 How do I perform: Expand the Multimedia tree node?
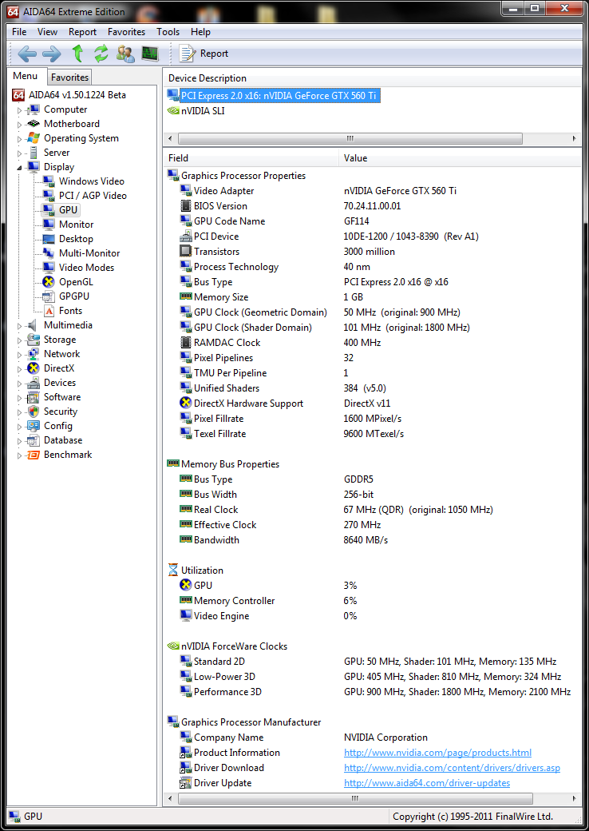point(20,326)
